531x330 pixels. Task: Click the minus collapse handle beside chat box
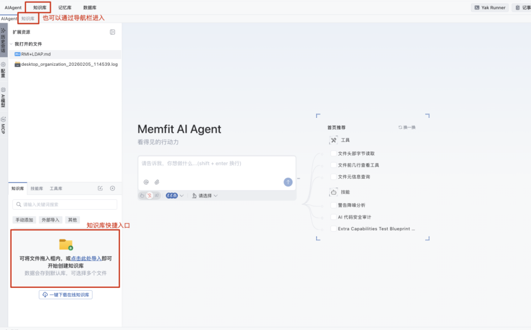click(298, 178)
